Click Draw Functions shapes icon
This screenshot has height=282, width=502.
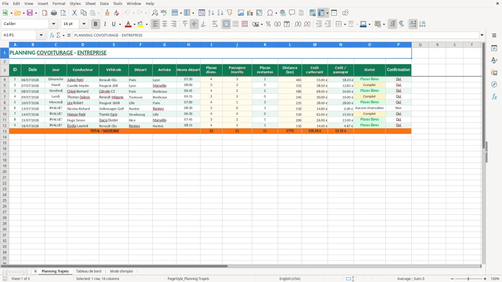pos(345,13)
